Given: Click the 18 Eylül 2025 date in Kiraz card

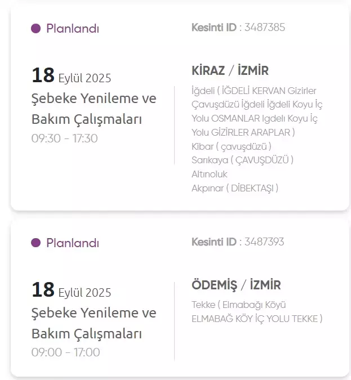Looking at the screenshot, I should (x=71, y=75).
